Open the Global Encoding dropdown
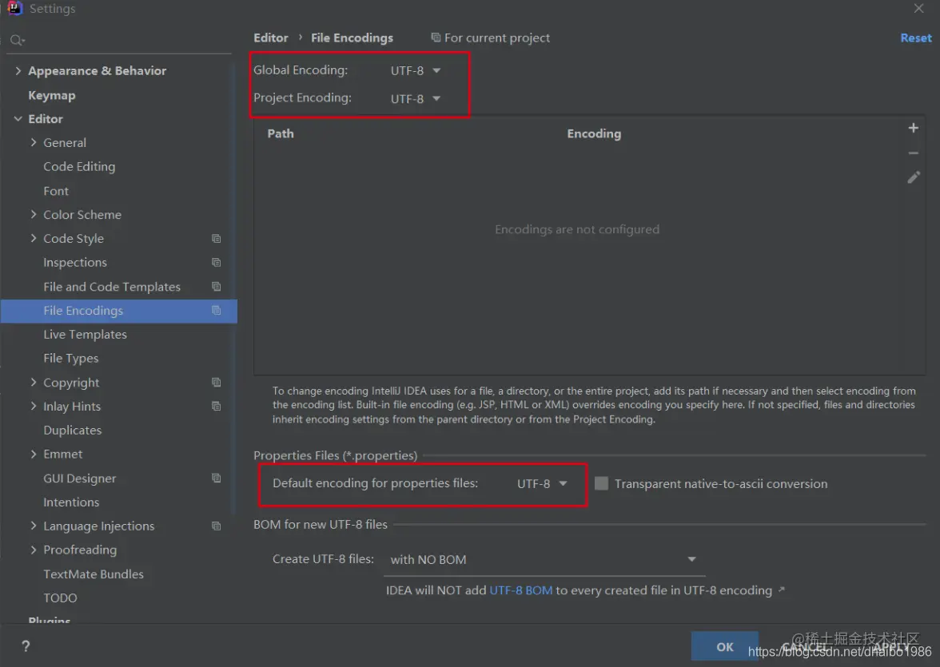The height and width of the screenshot is (667, 940). (416, 71)
